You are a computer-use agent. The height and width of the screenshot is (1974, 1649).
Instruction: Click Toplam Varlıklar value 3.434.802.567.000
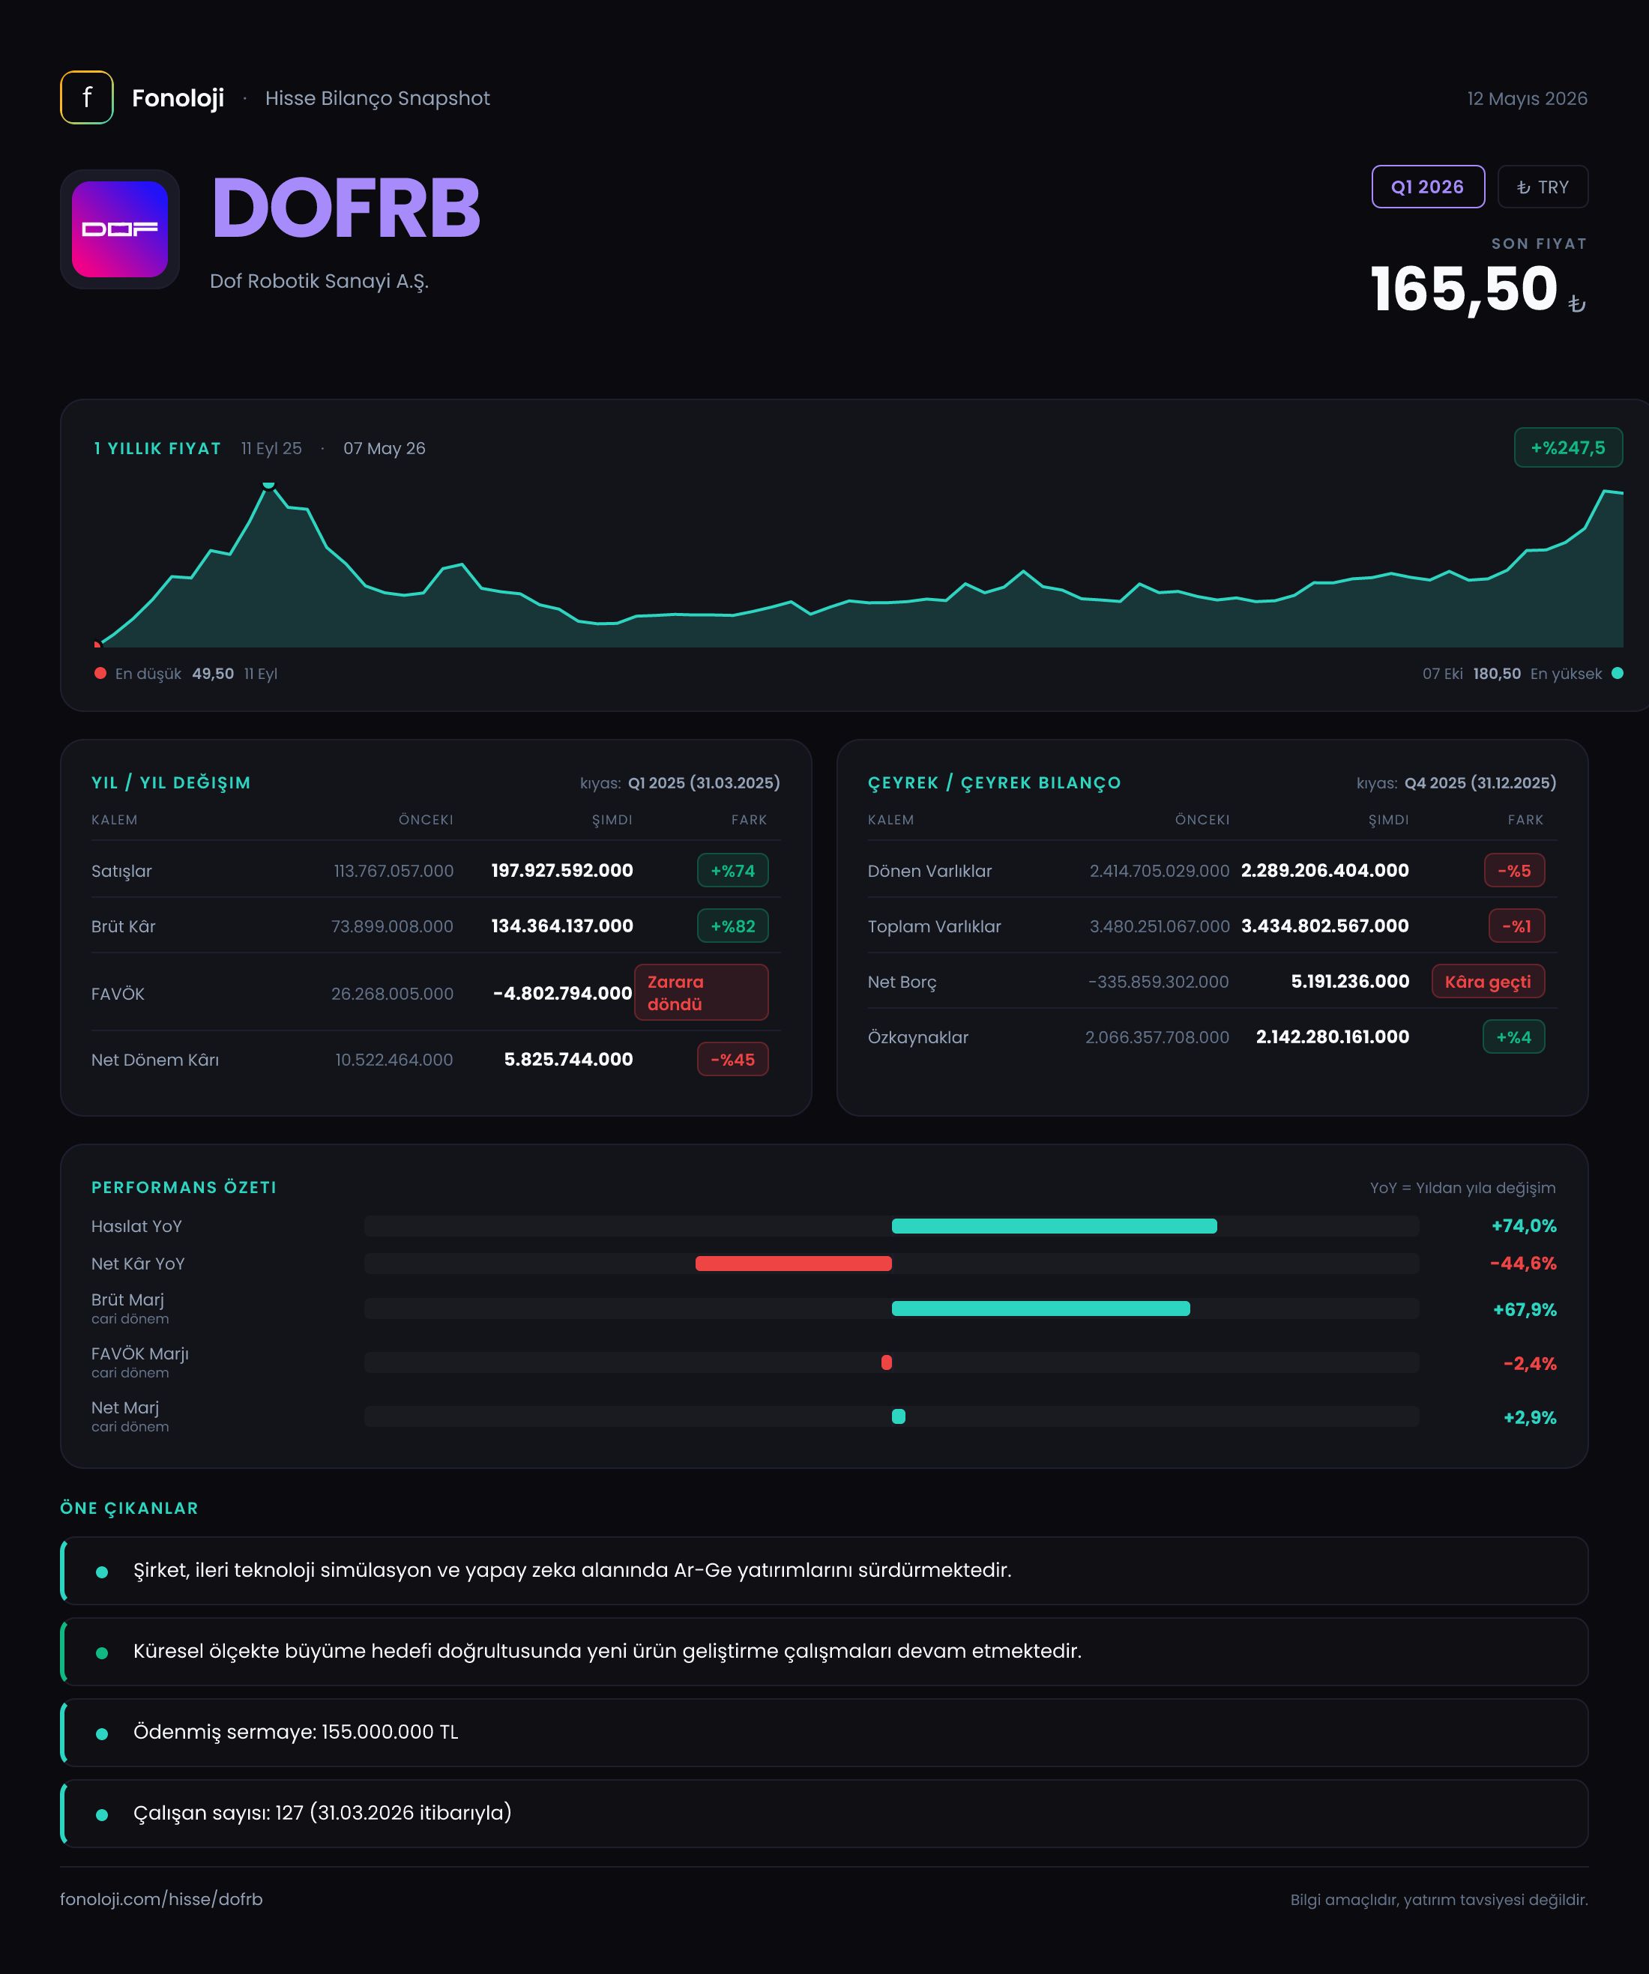[1324, 926]
